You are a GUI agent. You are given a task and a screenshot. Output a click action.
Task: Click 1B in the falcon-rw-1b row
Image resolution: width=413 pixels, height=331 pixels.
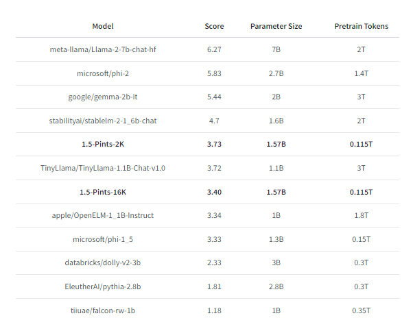click(x=276, y=310)
